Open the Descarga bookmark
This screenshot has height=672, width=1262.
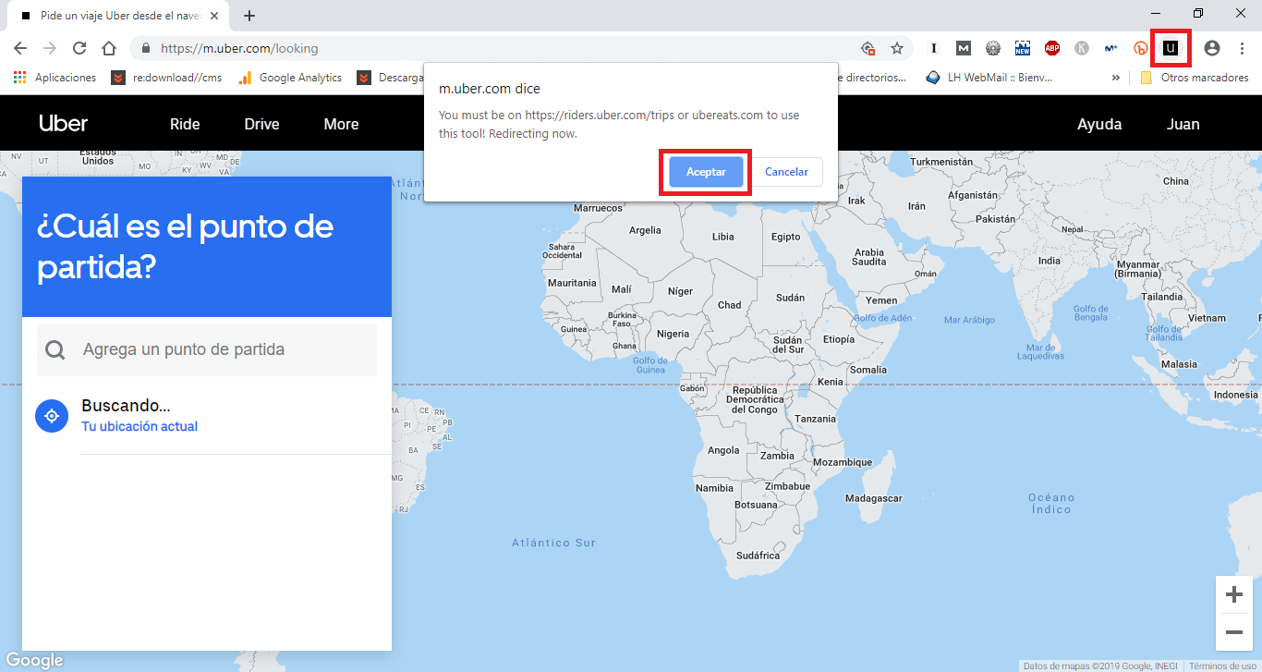click(391, 78)
